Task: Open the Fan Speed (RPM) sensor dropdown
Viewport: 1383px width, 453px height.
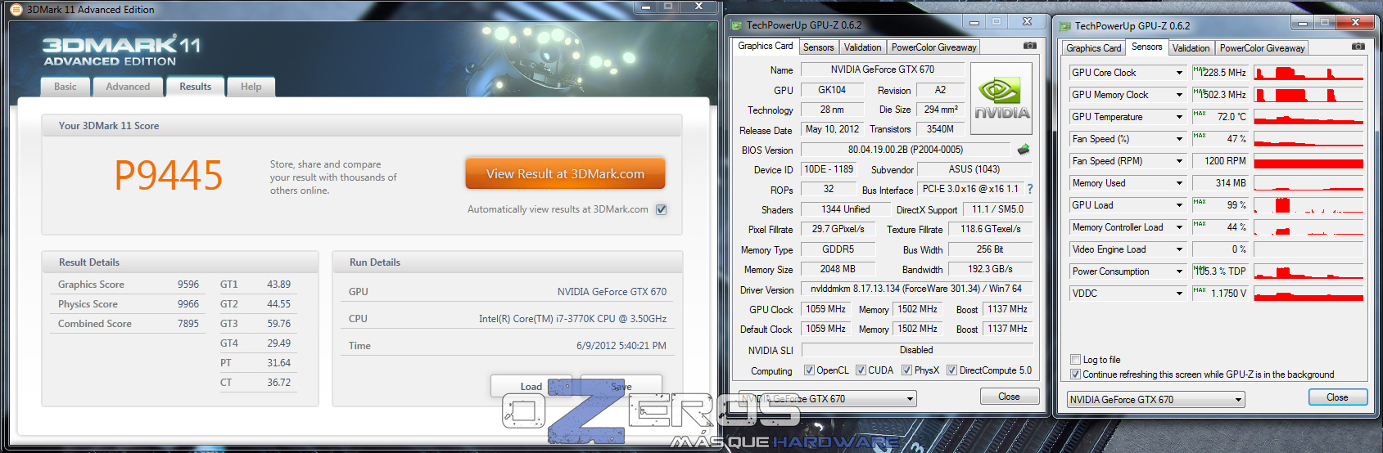Action: (1180, 161)
